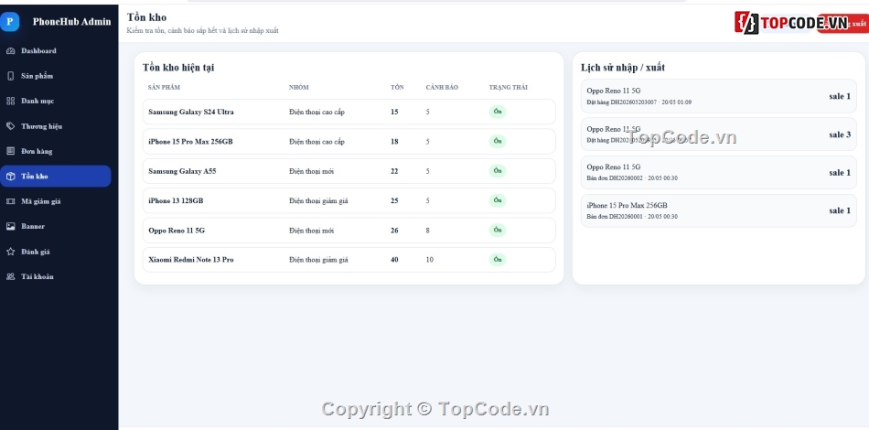This screenshot has height=430, width=869.
Task: Click Điện thoại mới in Galaxy A55 row
Action: 311,171
